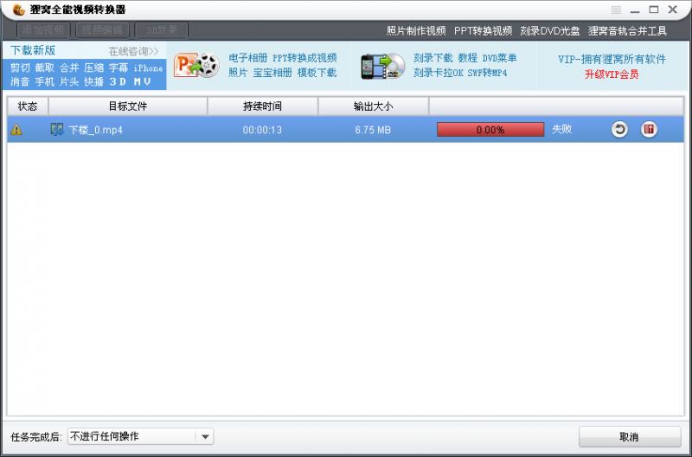Click the 电子相册 link

(x=248, y=58)
